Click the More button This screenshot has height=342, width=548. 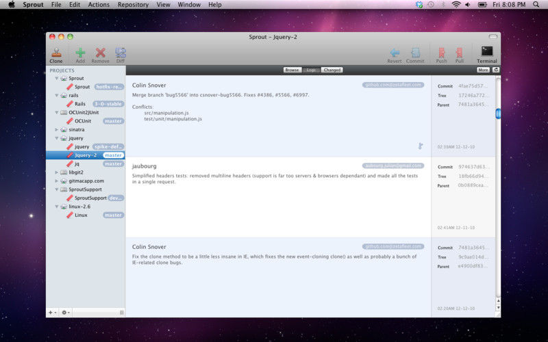[x=484, y=70]
